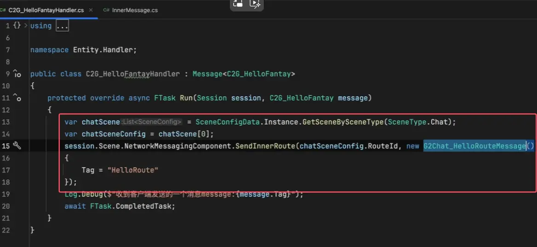Click the C2G_HelloFantay parameter type on line 11

[x=302, y=98]
